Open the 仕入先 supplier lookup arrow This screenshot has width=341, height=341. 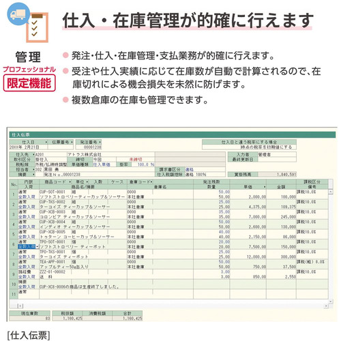(x=34, y=155)
